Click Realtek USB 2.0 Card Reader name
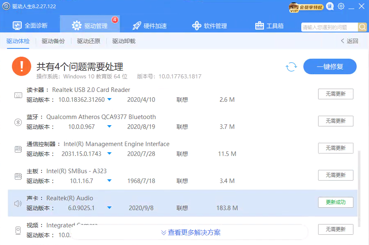 91,90
